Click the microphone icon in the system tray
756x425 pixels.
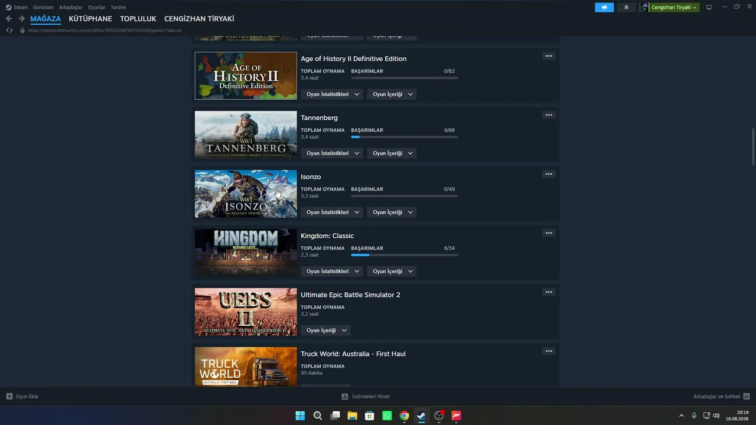[694, 416]
